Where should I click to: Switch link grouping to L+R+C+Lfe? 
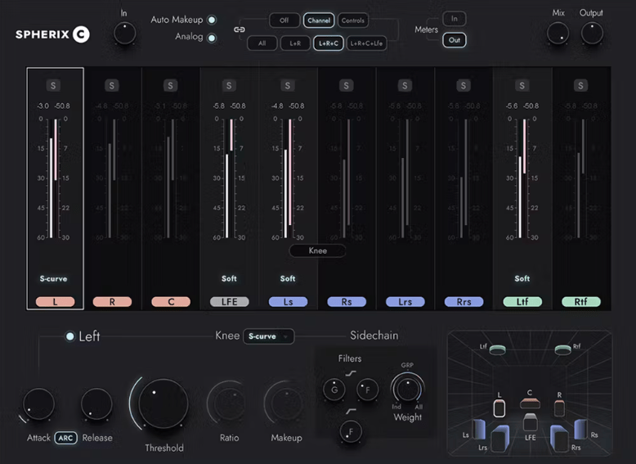[x=367, y=43]
